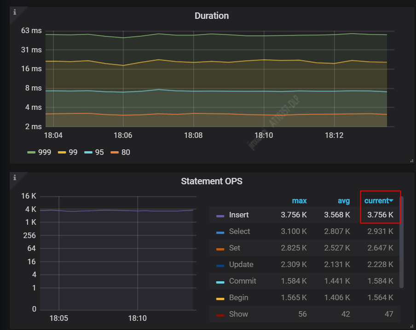Screen dimensions: 416x330
Task: Sort legend by the current column
Action: [378, 201]
